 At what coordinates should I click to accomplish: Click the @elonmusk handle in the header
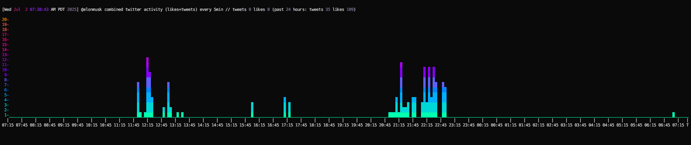click(x=92, y=10)
